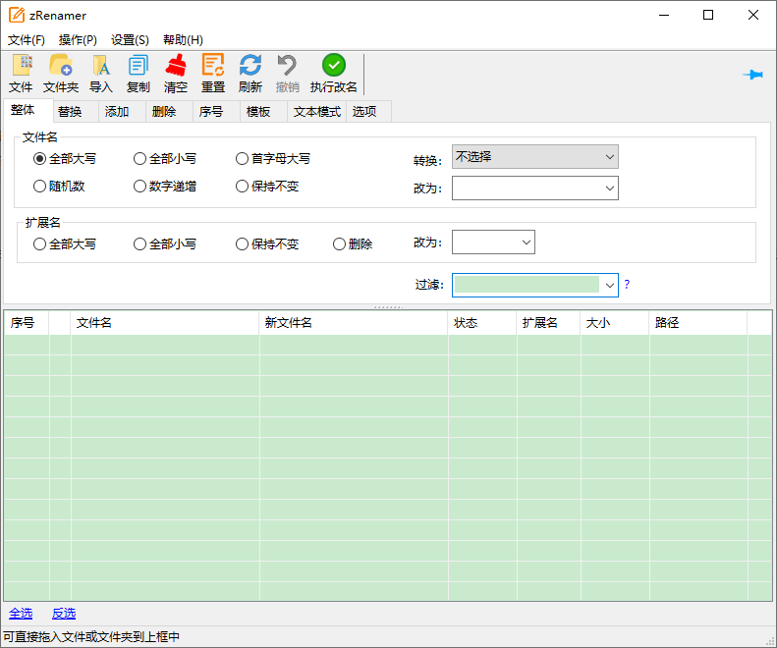
Task: Click the 反选 invert selection link
Action: [x=64, y=613]
